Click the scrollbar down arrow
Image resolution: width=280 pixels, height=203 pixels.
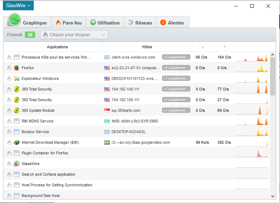point(273,196)
